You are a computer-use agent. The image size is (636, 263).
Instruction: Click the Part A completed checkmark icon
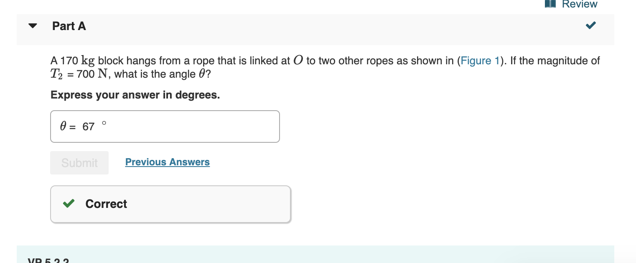(590, 25)
